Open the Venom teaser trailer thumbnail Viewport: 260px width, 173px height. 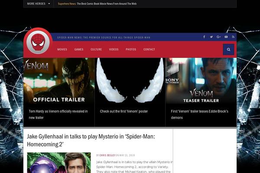click(x=201, y=81)
